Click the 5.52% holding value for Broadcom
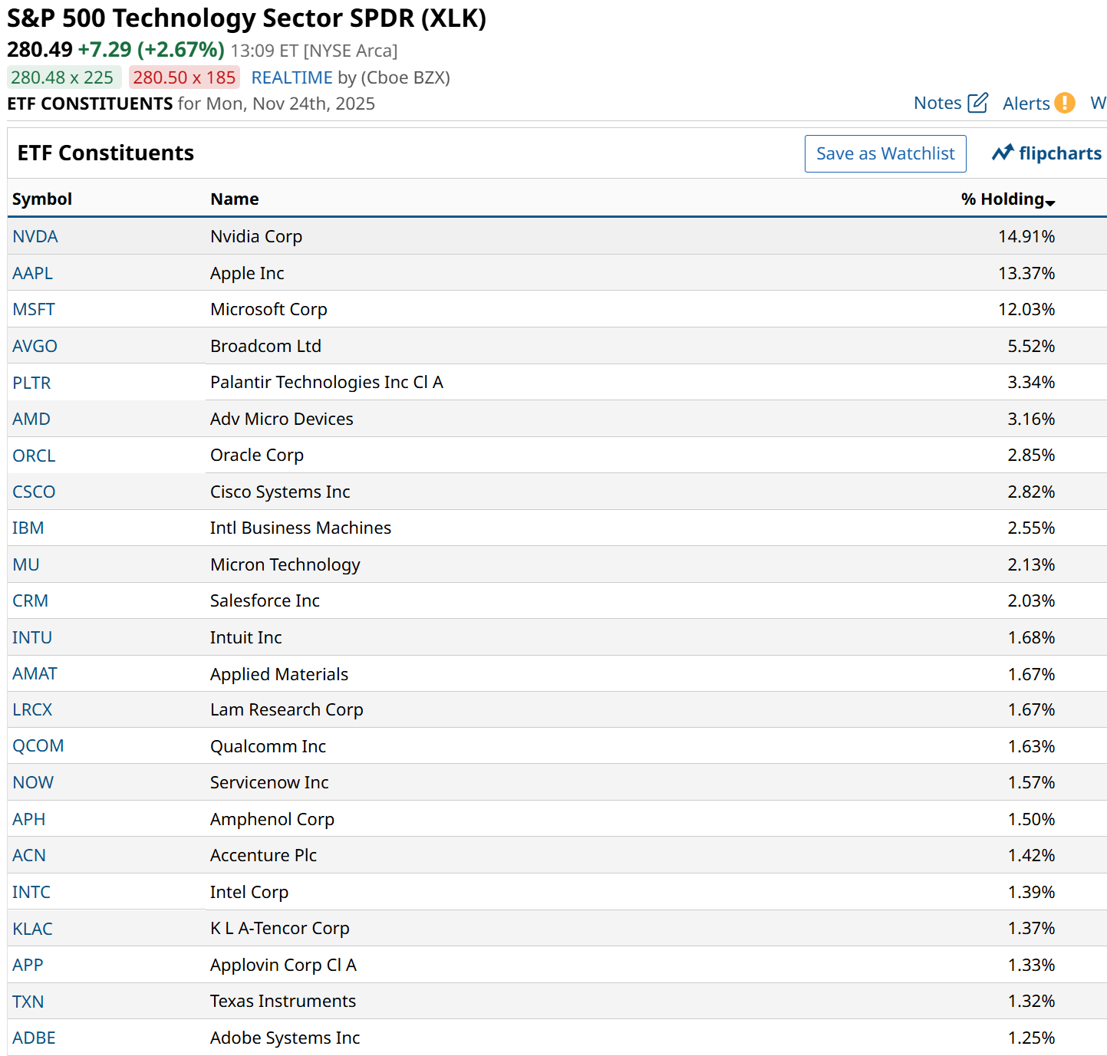 coord(1031,346)
